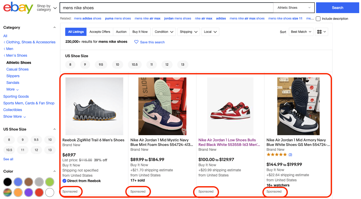Image resolution: width=361 pixels, height=199 pixels.
Task: Collapse the Color sidebar section
Action: pyautogui.click(x=54, y=171)
